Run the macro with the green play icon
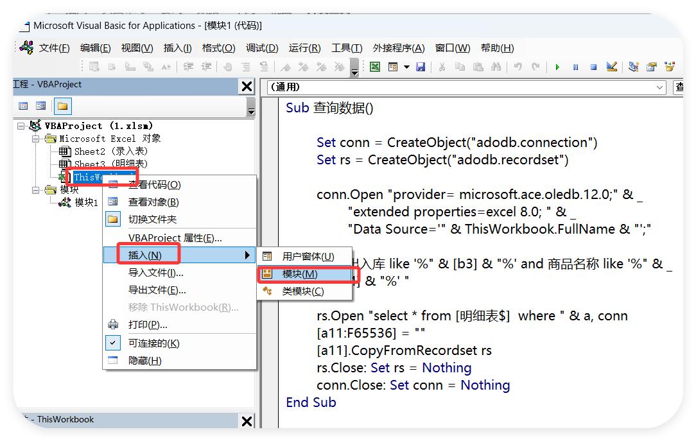The image size is (696, 441). tap(557, 67)
